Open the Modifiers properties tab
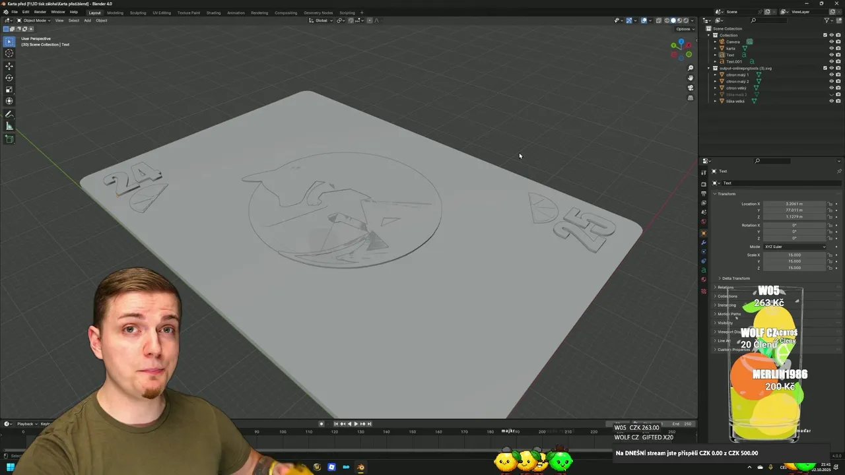 704,242
